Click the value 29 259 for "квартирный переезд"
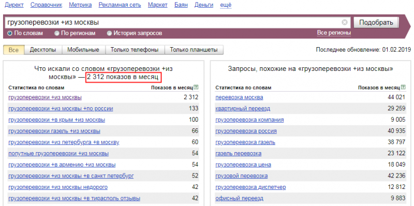 coord(396,109)
